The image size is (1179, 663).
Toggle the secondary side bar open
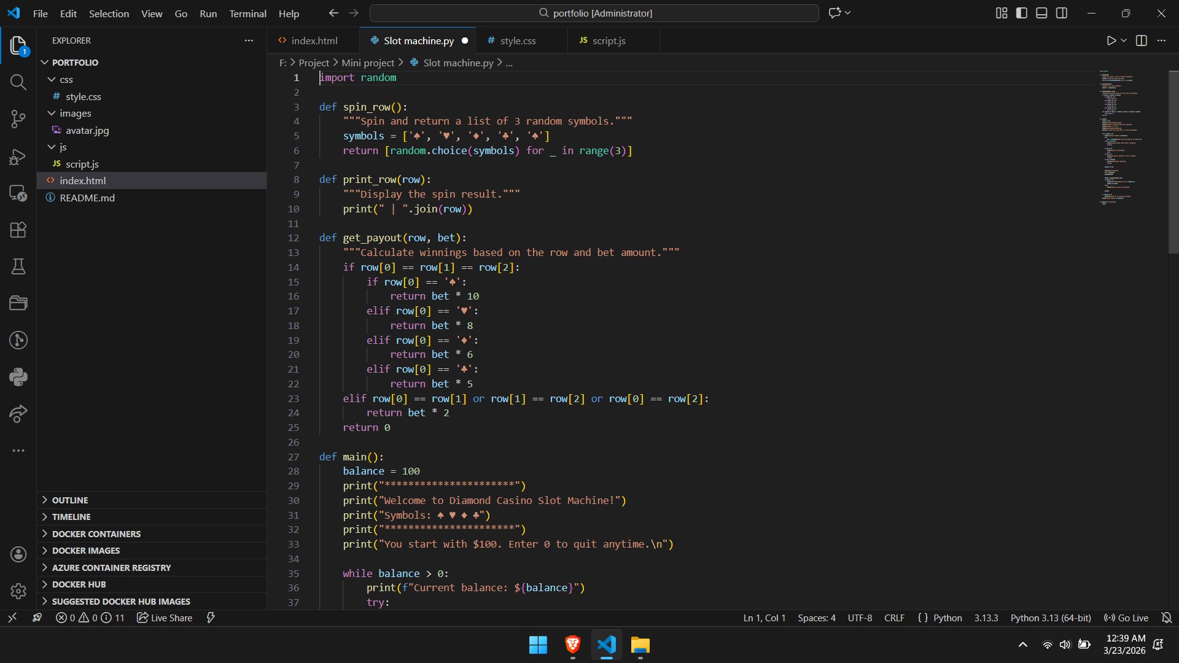1062,12
